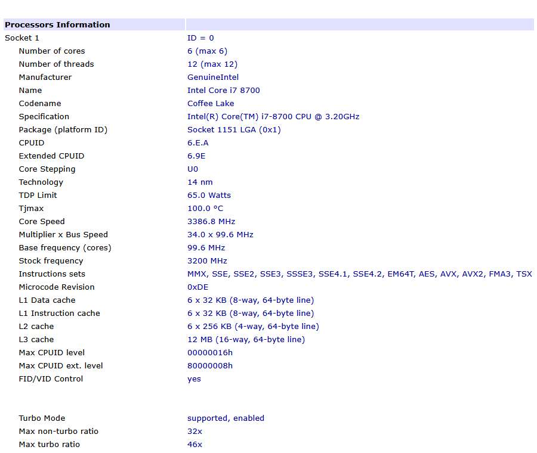Select the FID/VID Control yes value

pyautogui.click(x=194, y=379)
